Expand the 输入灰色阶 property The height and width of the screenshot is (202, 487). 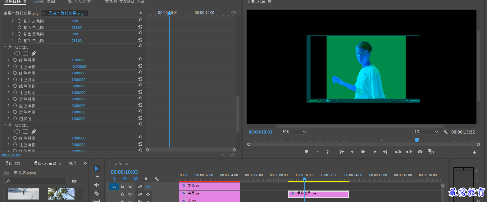coord(13,21)
